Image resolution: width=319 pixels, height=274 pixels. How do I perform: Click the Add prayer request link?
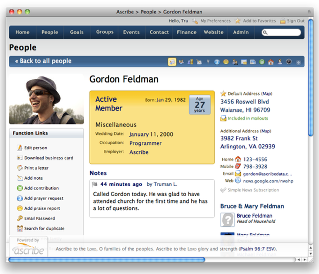(x=44, y=198)
